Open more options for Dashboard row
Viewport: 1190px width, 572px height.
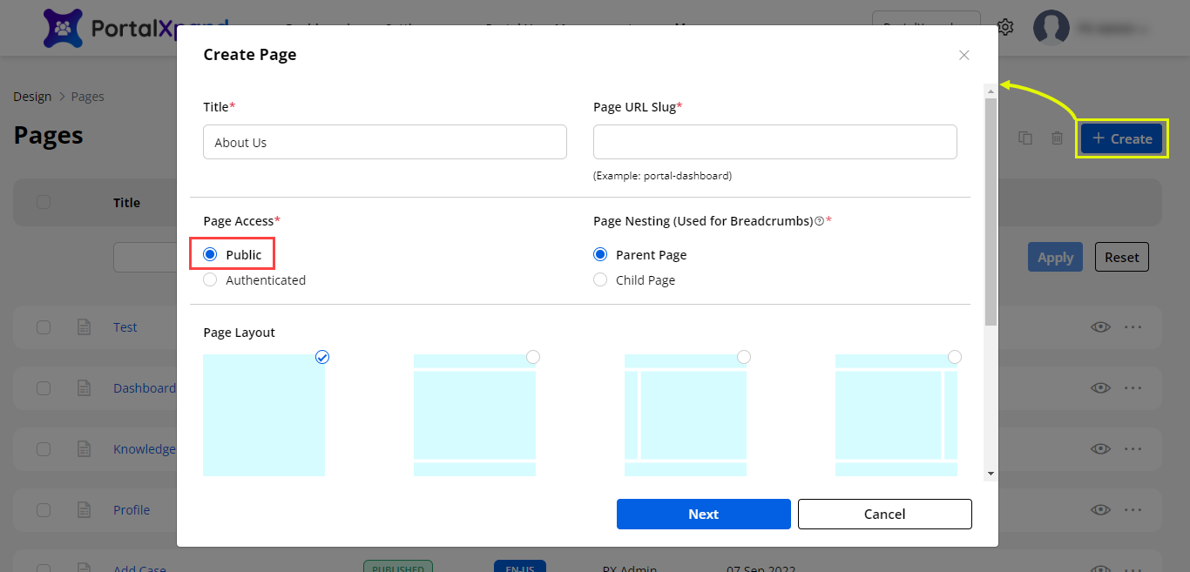[x=1132, y=388]
